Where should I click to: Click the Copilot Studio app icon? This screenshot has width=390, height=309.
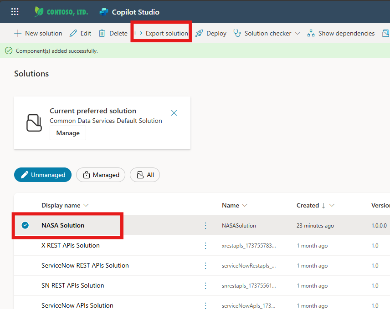[x=104, y=12]
